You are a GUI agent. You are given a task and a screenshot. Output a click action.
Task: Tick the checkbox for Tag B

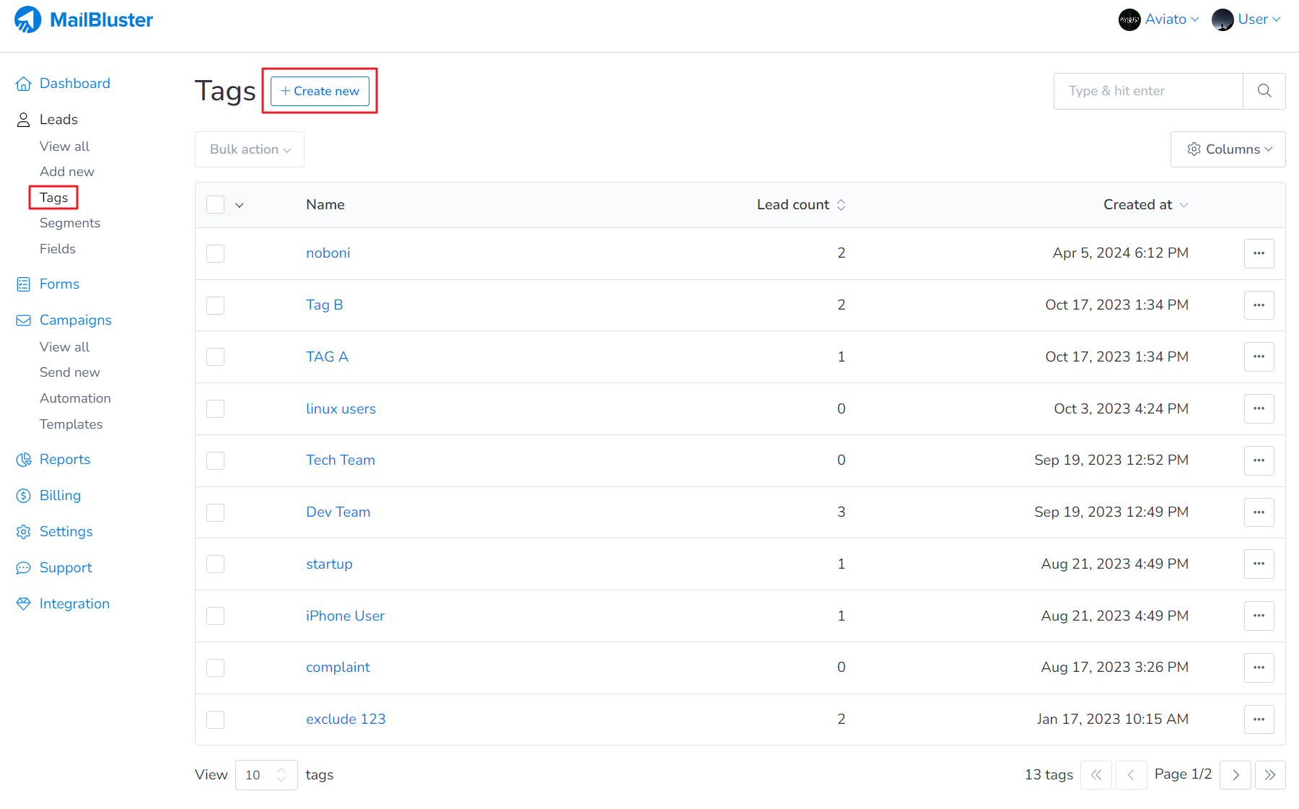point(216,305)
